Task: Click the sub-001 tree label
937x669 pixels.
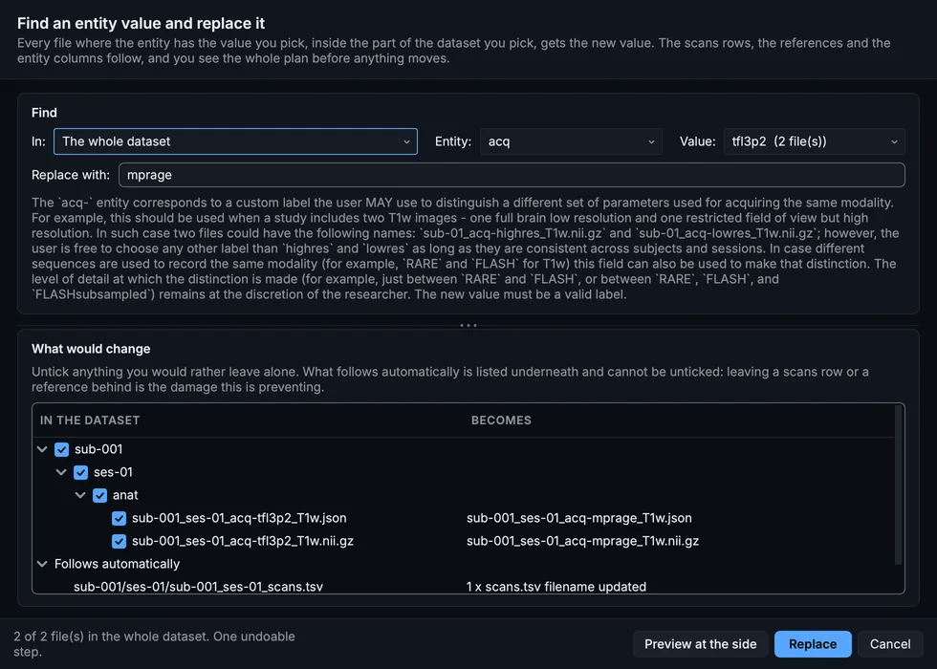Action: point(98,449)
